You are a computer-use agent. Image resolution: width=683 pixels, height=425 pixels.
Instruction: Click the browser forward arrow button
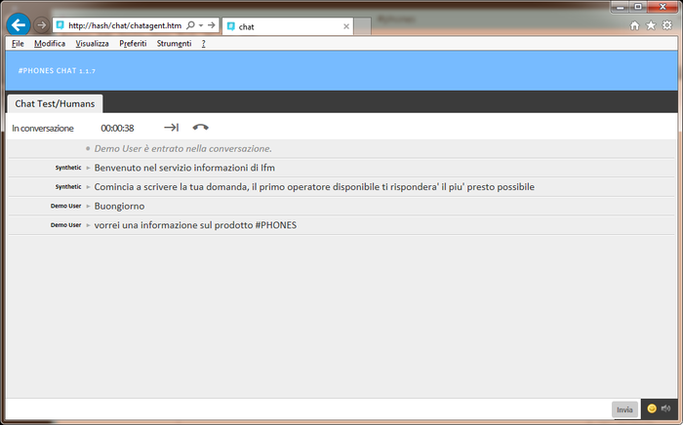click(41, 25)
